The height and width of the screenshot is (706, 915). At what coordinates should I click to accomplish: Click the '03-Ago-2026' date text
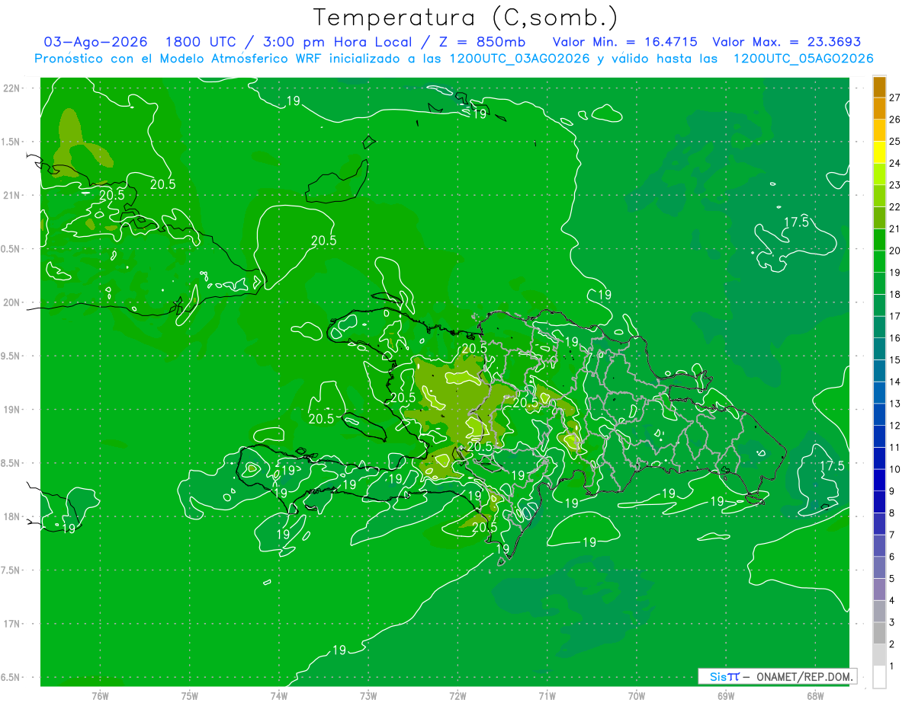[95, 42]
